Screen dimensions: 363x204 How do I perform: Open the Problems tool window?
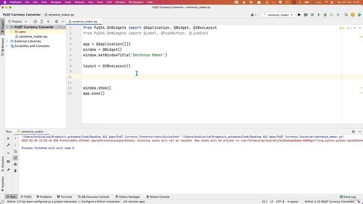tap(44, 197)
